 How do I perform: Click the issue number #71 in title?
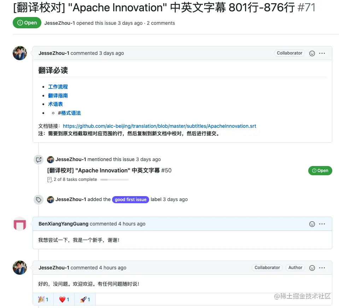306,7
